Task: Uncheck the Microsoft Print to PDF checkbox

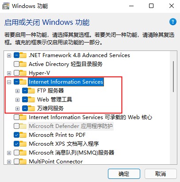Action: tap(16, 135)
